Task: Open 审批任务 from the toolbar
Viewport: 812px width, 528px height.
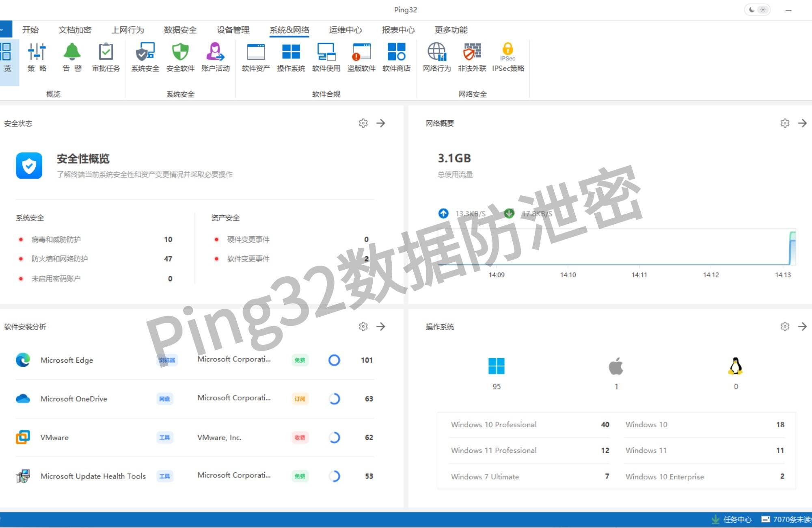Action: pyautogui.click(x=106, y=58)
